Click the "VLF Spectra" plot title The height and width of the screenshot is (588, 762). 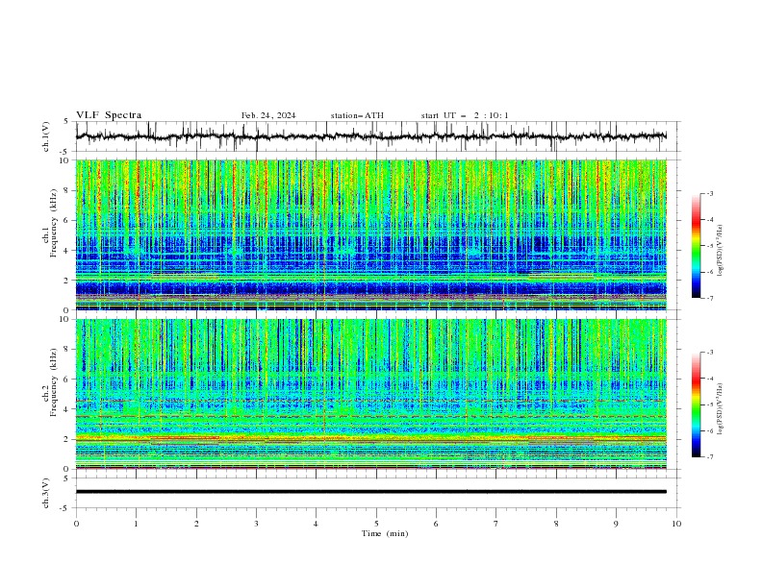click(109, 115)
